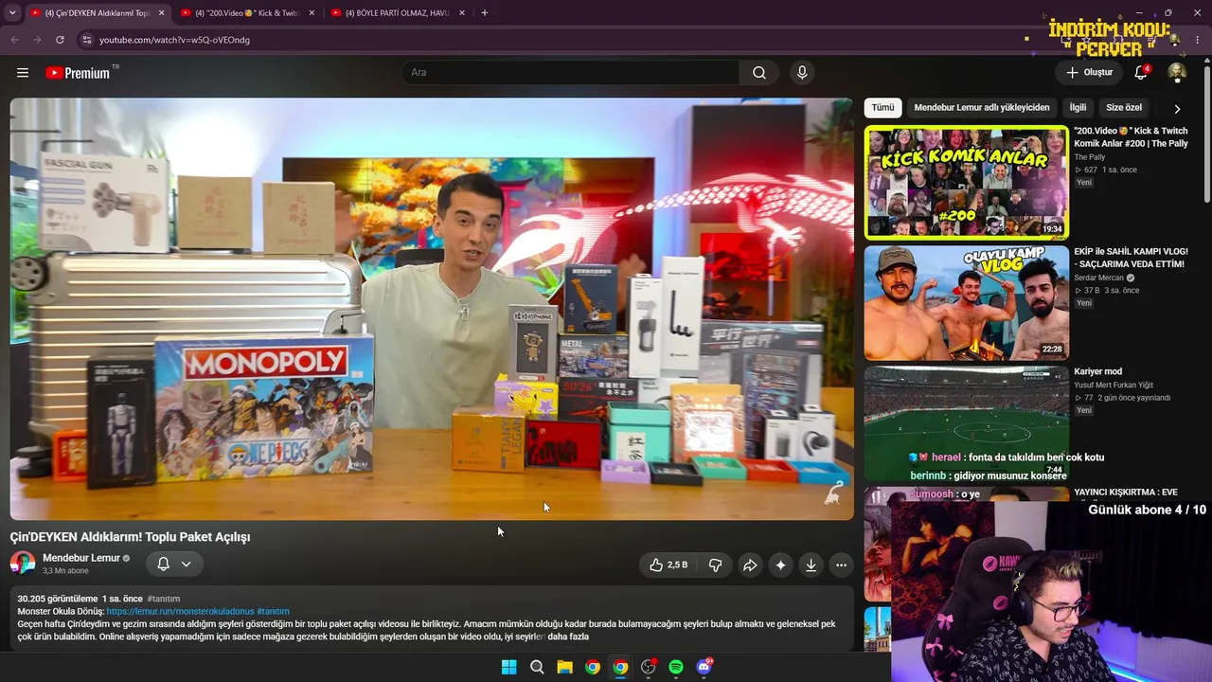Viewport: 1212px width, 682px height.
Task: Open OBS Studio from the taskbar
Action: [648, 667]
